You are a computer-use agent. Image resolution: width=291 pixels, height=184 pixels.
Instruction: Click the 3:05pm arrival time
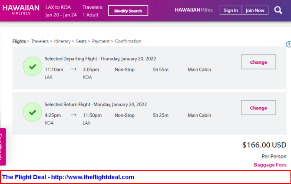click(91, 69)
